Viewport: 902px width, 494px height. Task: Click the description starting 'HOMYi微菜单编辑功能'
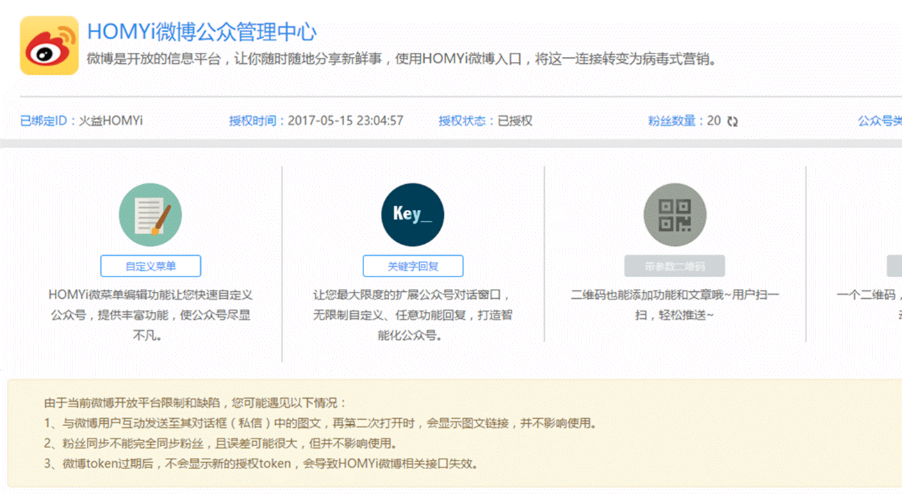click(x=151, y=315)
